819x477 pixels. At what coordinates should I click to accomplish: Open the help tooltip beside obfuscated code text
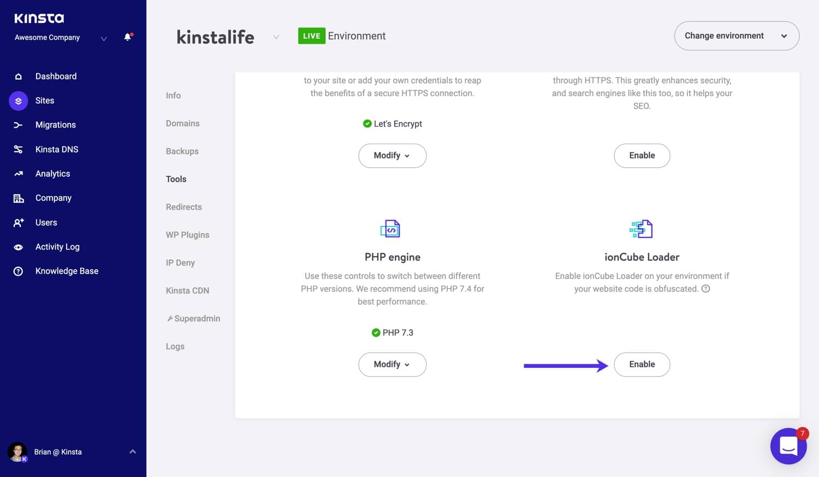706,288
